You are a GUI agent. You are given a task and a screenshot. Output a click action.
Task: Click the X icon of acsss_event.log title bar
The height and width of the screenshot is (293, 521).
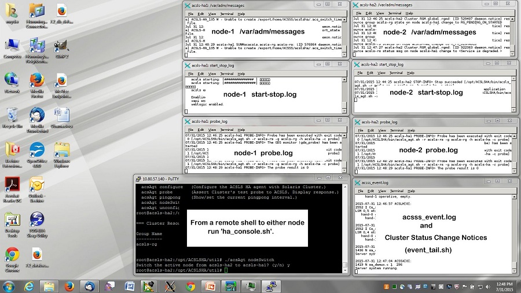tap(357, 182)
